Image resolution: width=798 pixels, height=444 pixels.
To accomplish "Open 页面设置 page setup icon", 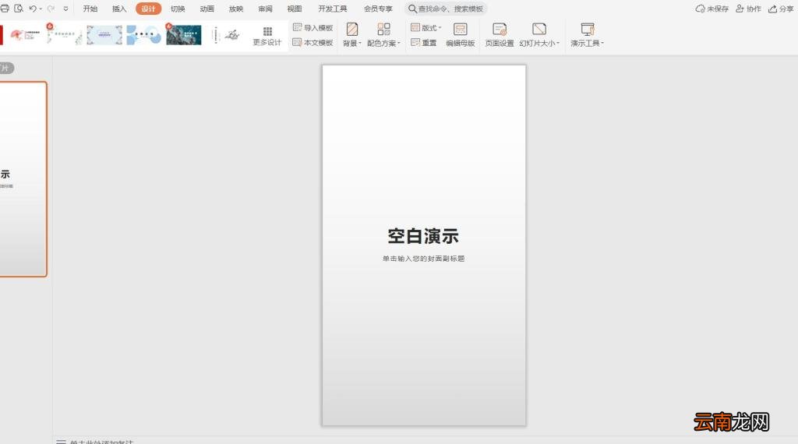I will (x=500, y=29).
